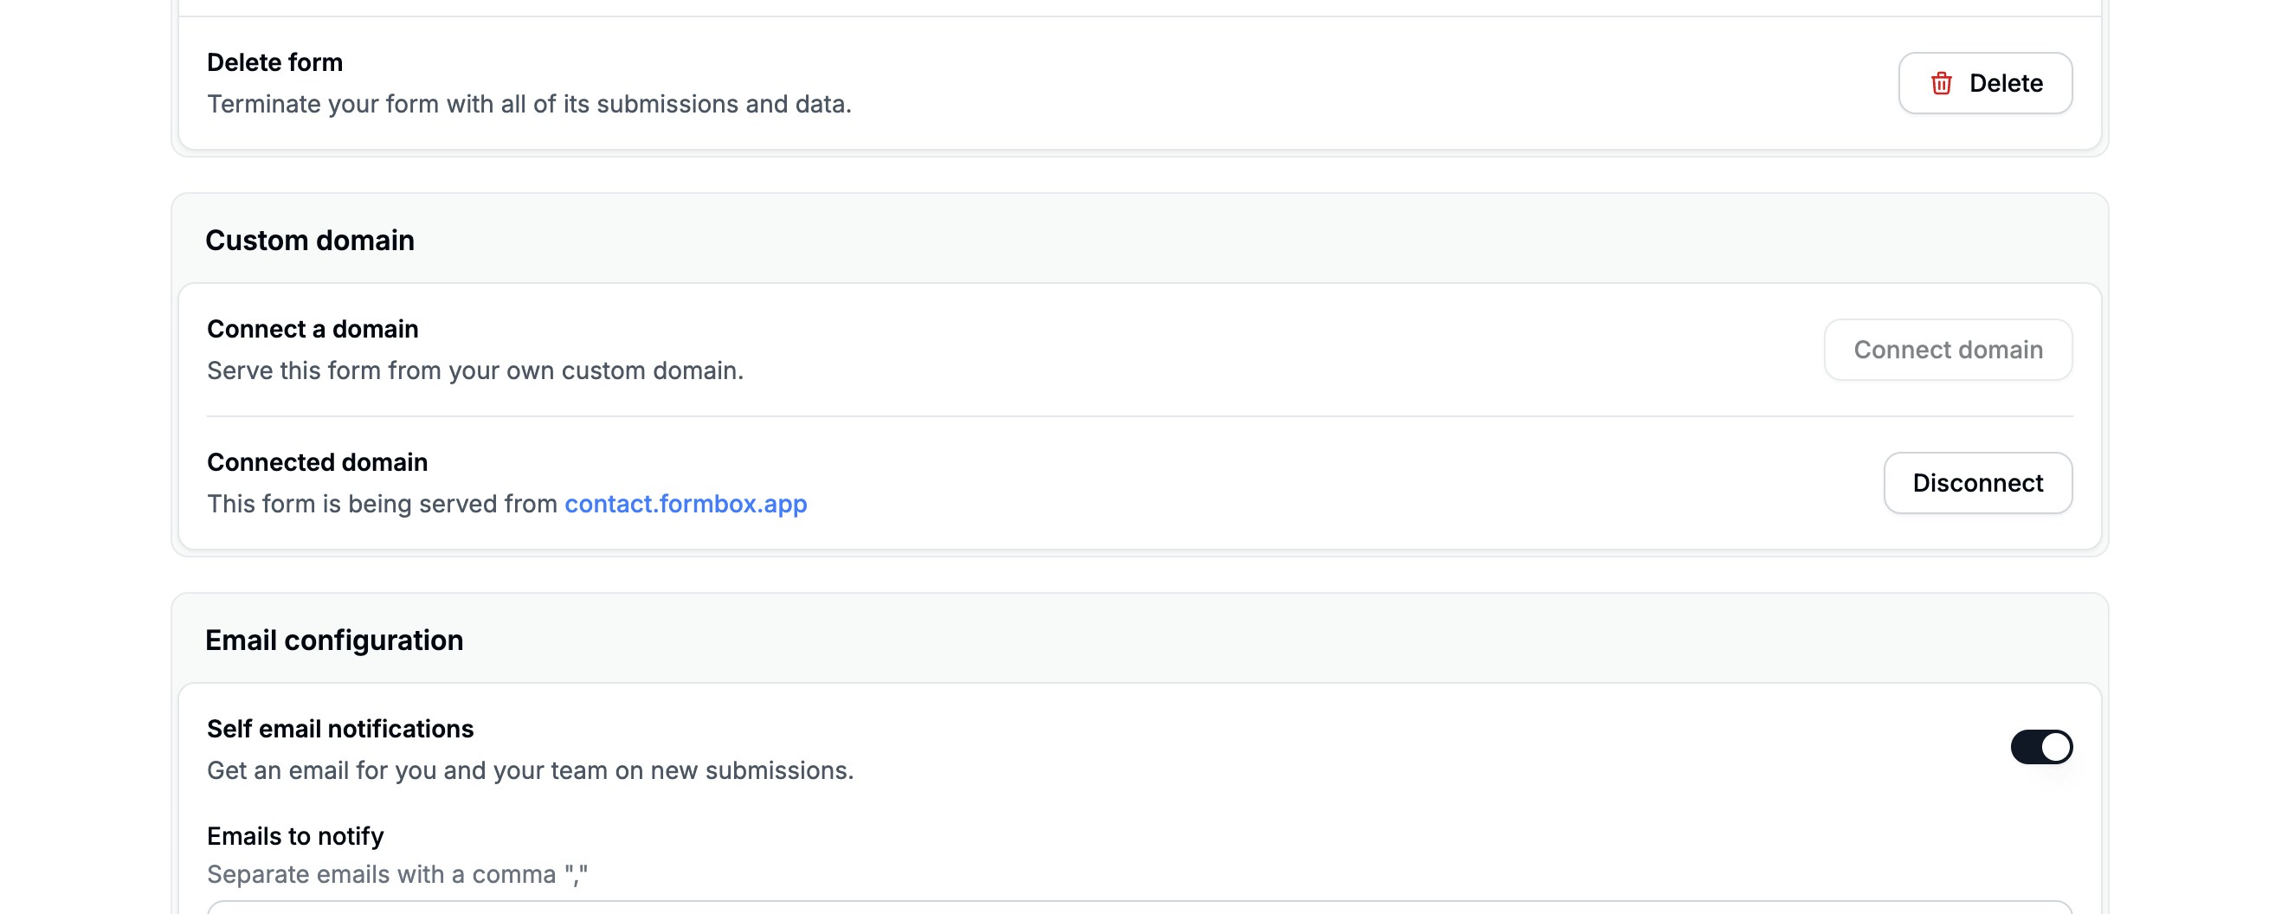Click 'Serve this form from your own' text
This screenshot has height=914, width=2275.
[x=475, y=371]
